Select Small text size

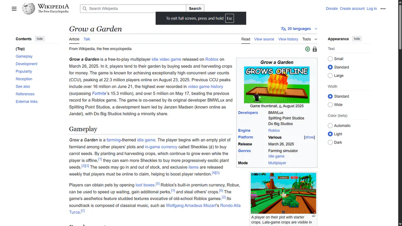330,59
